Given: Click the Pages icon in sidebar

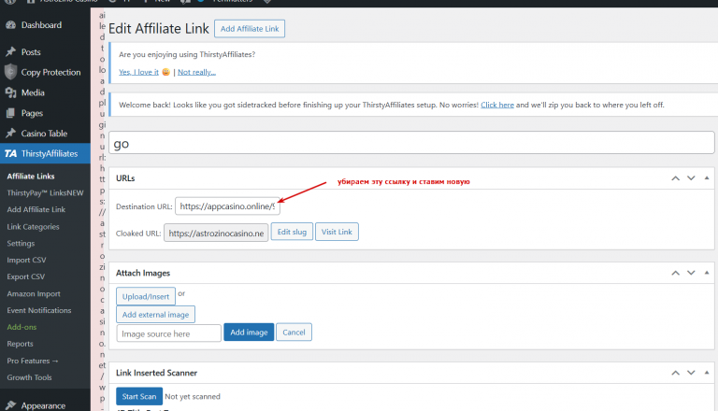Looking at the screenshot, I should pos(10,113).
